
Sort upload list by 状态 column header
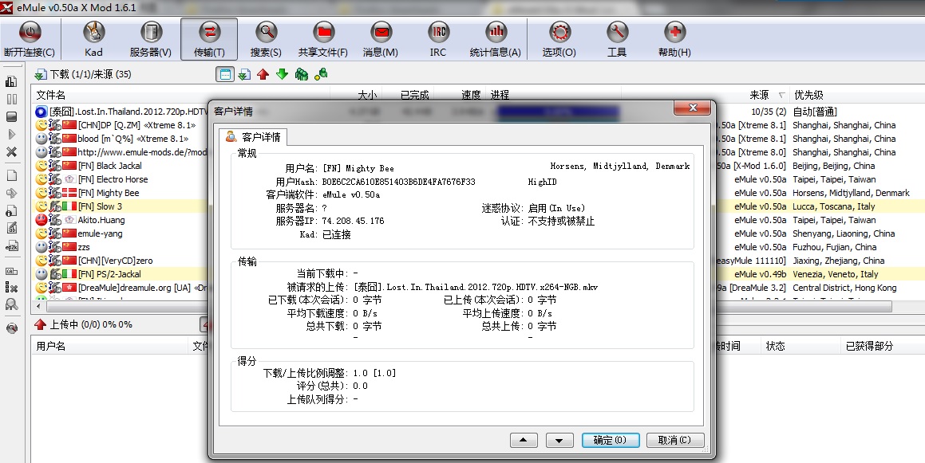(x=775, y=347)
